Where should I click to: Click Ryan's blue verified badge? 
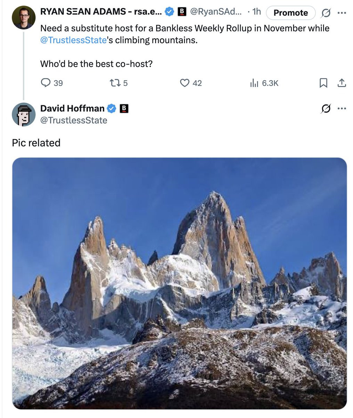coord(169,12)
